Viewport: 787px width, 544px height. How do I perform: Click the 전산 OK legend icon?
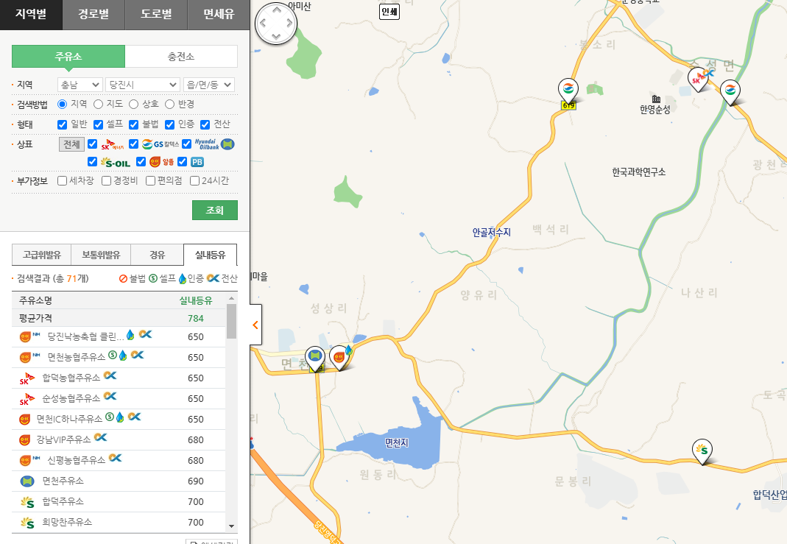pos(213,278)
